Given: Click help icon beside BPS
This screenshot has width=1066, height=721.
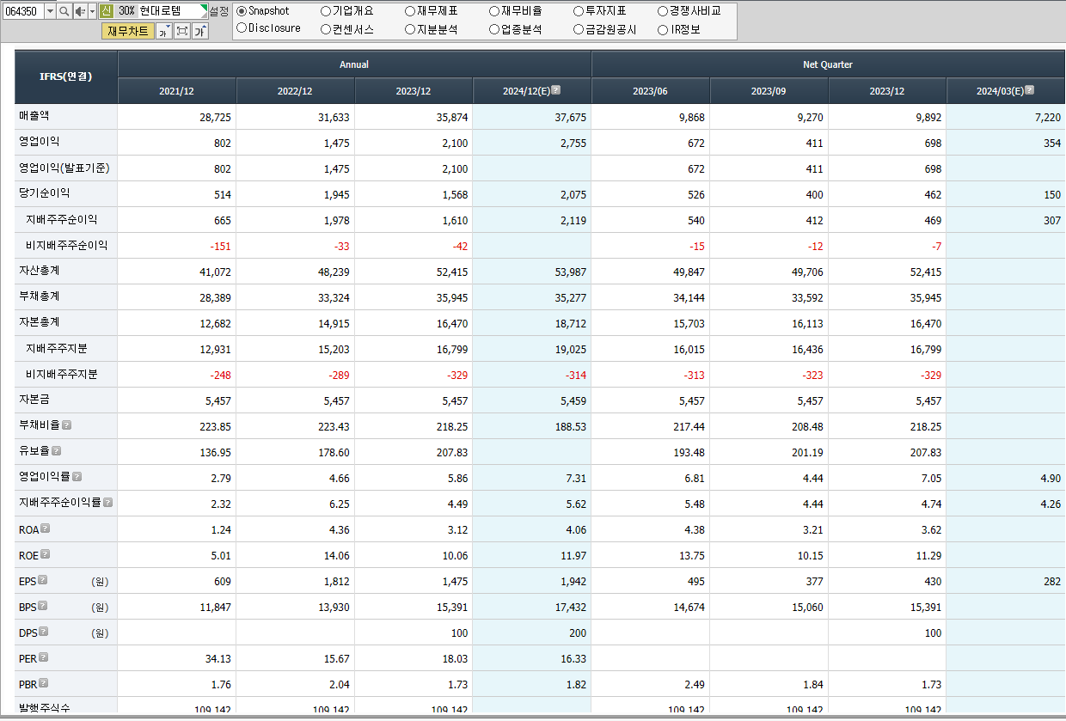Looking at the screenshot, I should click(42, 606).
